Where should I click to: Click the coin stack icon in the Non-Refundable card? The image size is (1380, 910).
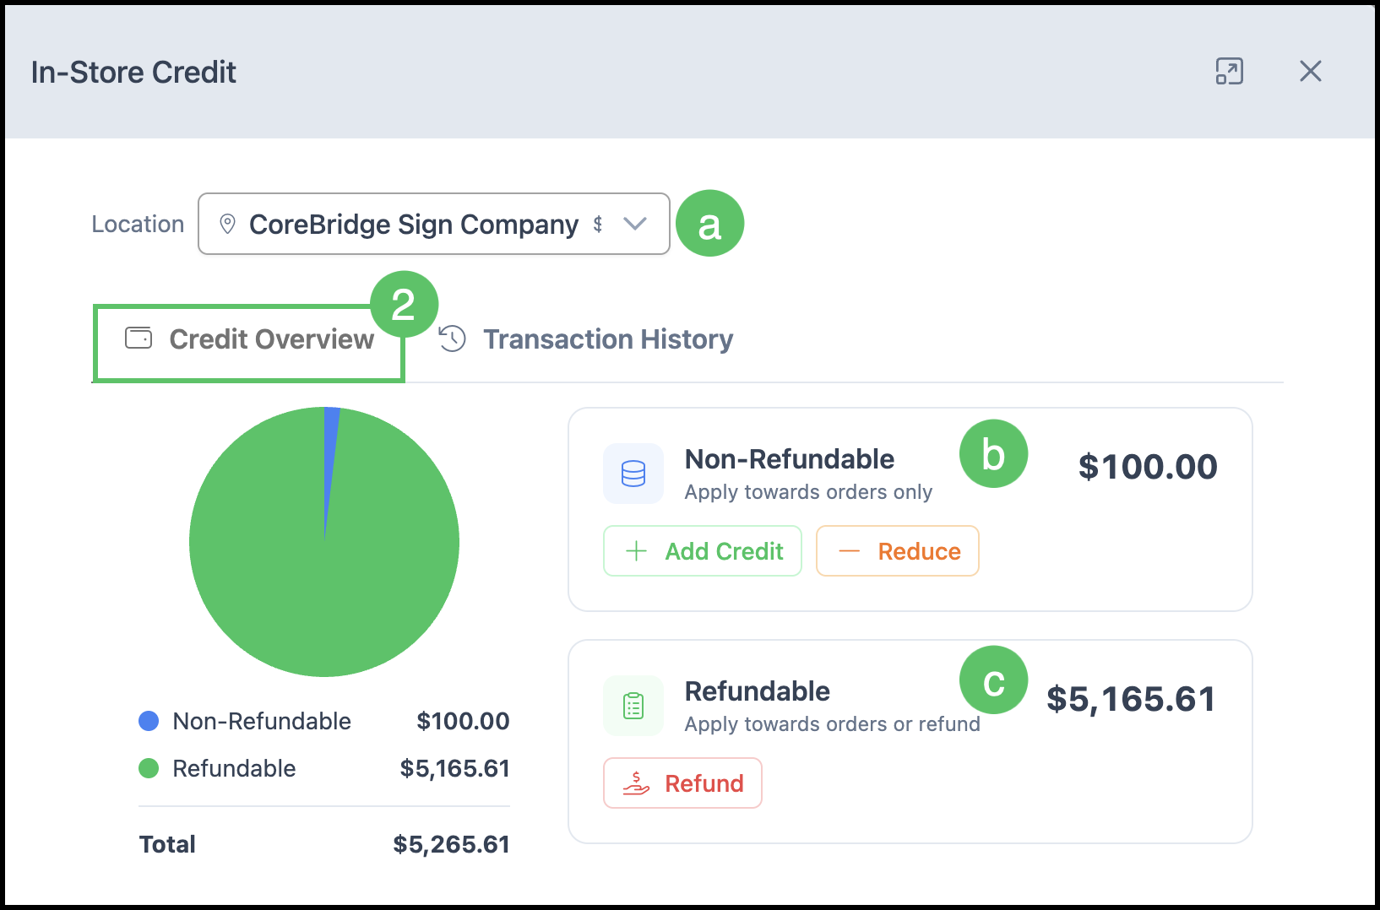click(633, 474)
